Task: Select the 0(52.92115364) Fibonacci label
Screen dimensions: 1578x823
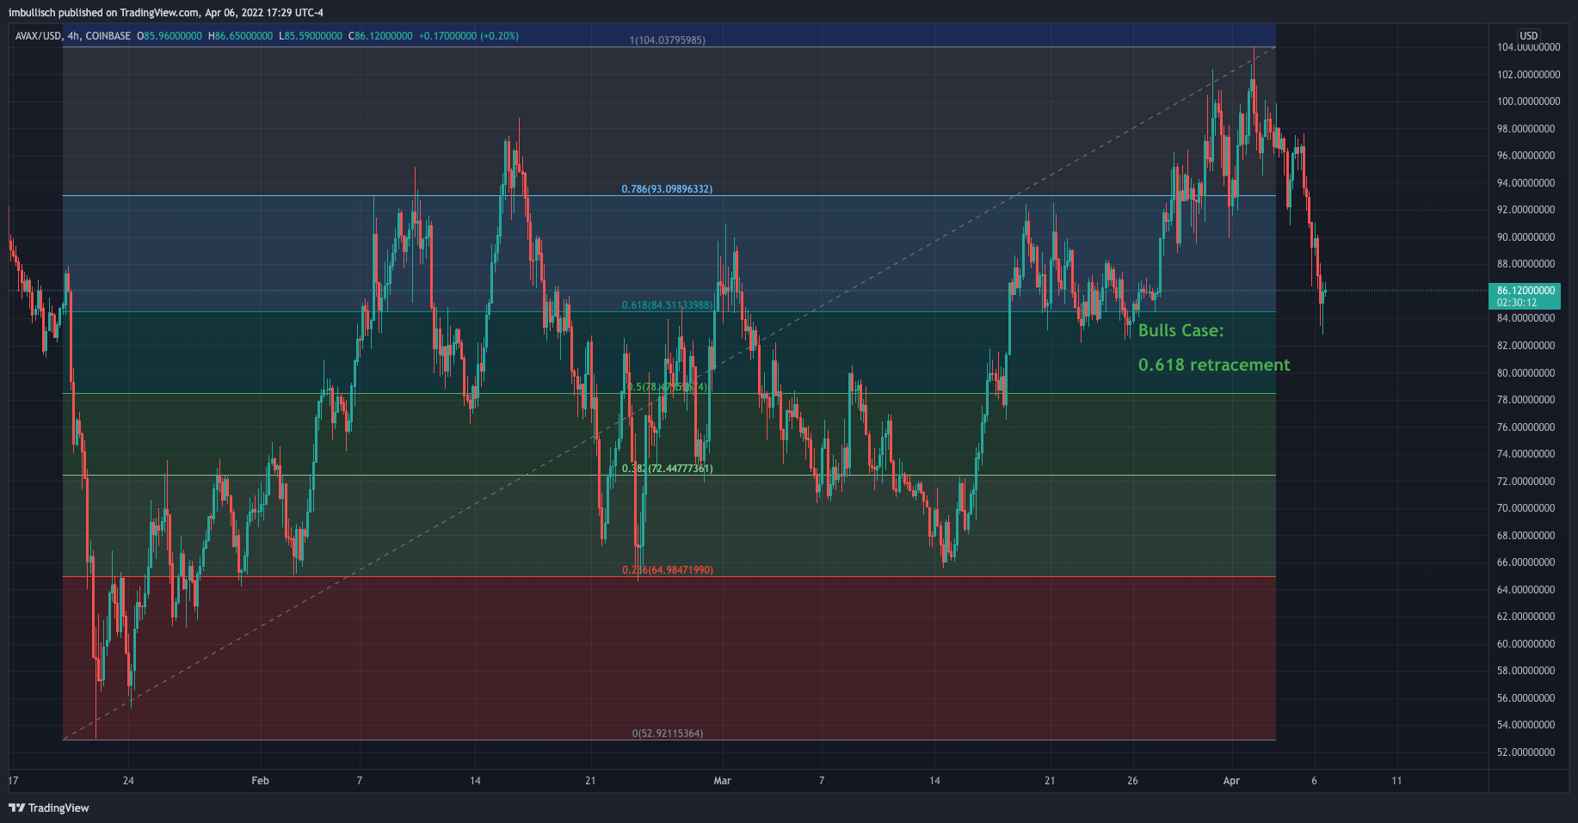Action: click(x=668, y=734)
